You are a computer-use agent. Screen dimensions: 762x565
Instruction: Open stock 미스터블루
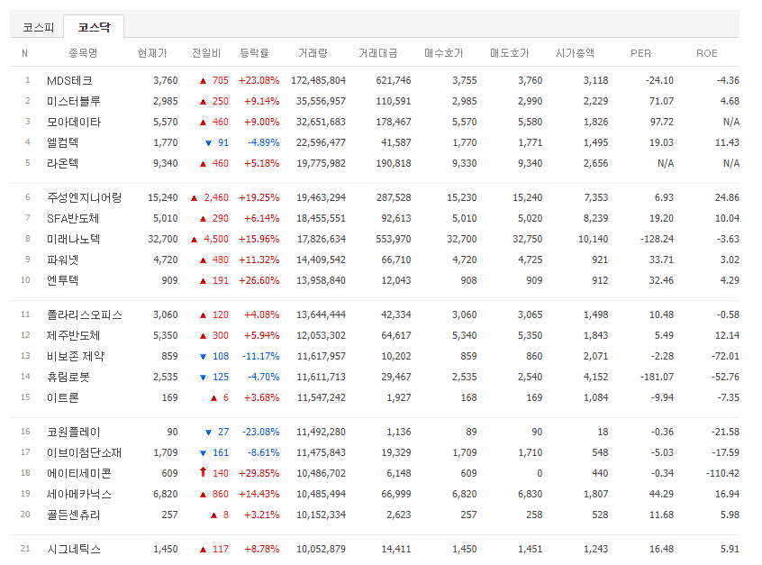[x=73, y=101]
